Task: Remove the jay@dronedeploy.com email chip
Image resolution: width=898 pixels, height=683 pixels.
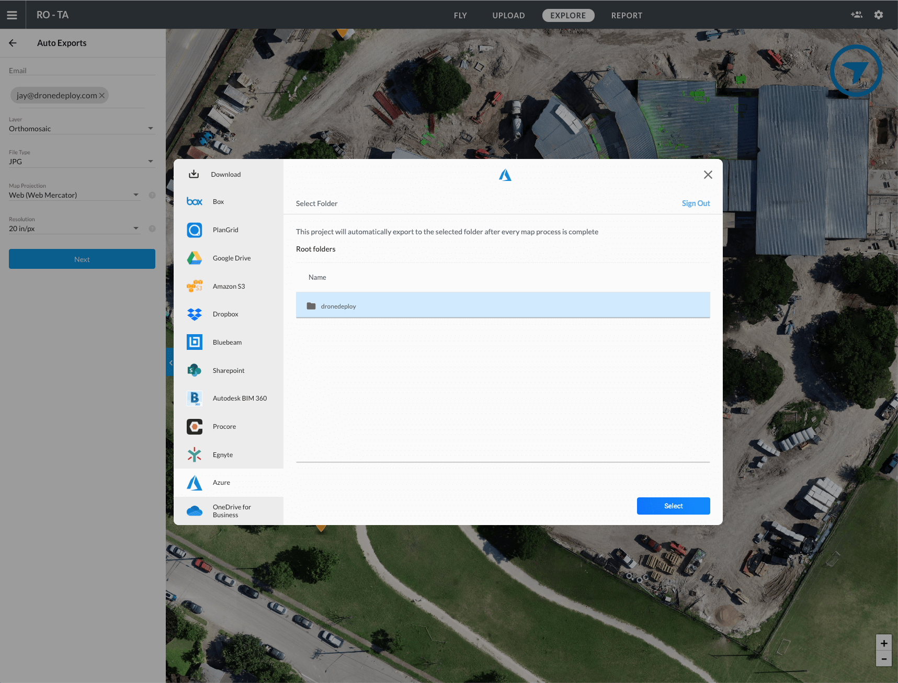Action: [x=102, y=95]
